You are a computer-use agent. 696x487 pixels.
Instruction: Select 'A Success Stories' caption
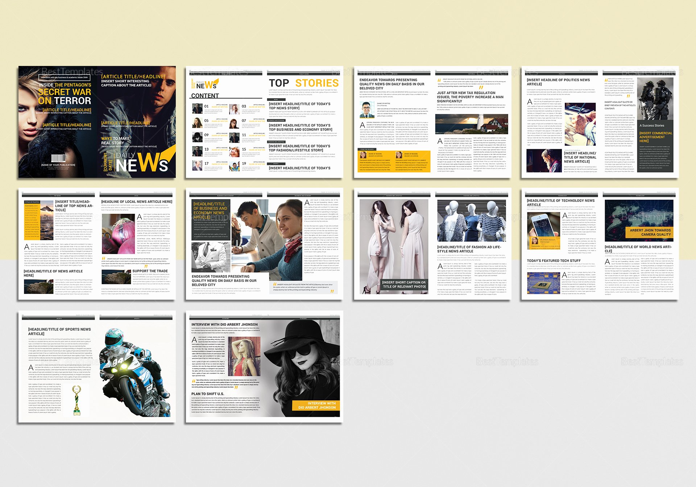(x=652, y=125)
